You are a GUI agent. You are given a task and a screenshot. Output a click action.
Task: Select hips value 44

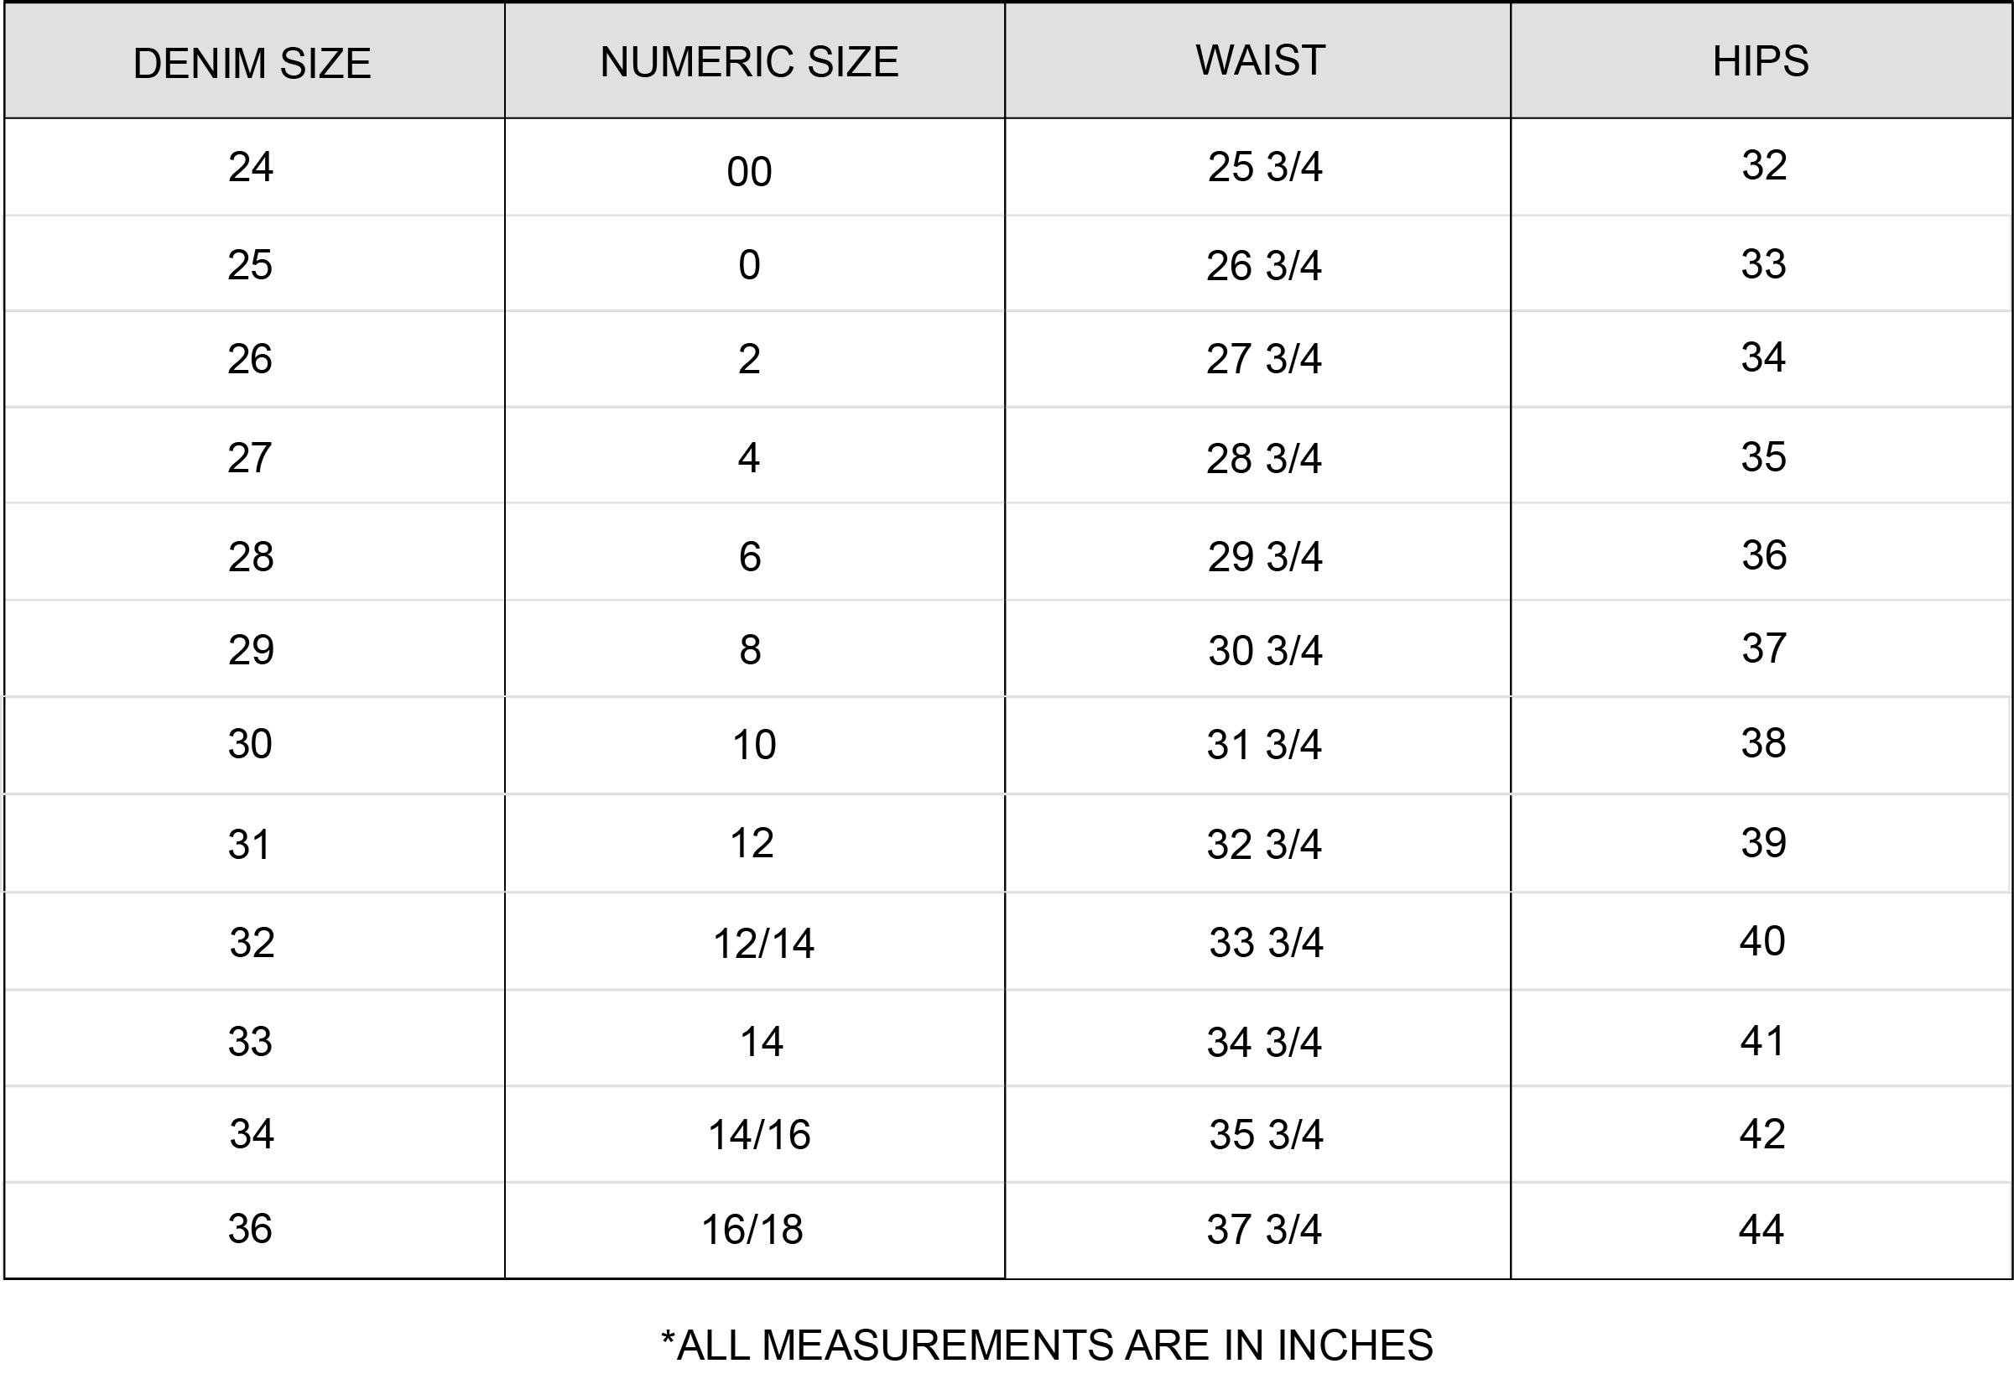click(x=1761, y=1228)
